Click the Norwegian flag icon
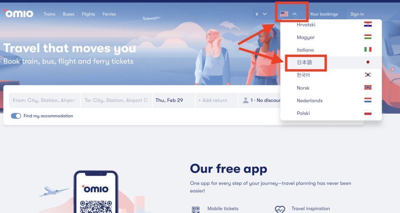Viewport: 400px width, 213px height. point(368,88)
